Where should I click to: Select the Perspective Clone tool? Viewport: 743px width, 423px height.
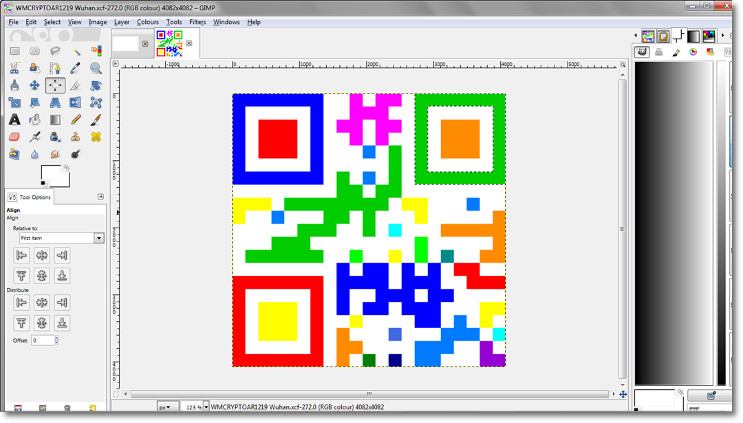point(14,154)
